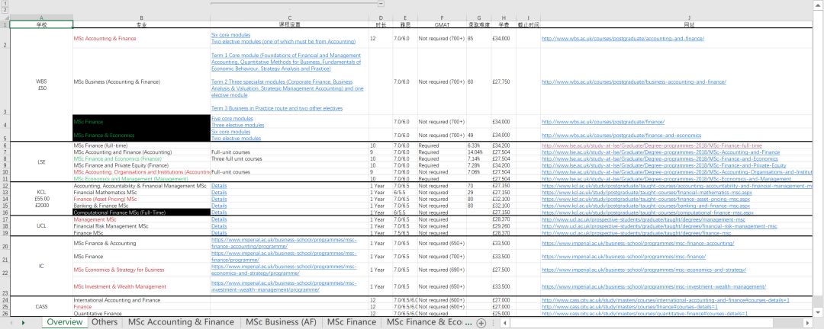The width and height of the screenshot is (824, 329).
Task: Select row 3 header
Action: [x=5, y=81]
